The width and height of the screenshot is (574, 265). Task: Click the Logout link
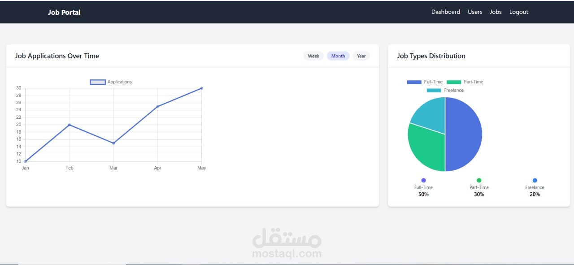[x=519, y=12]
